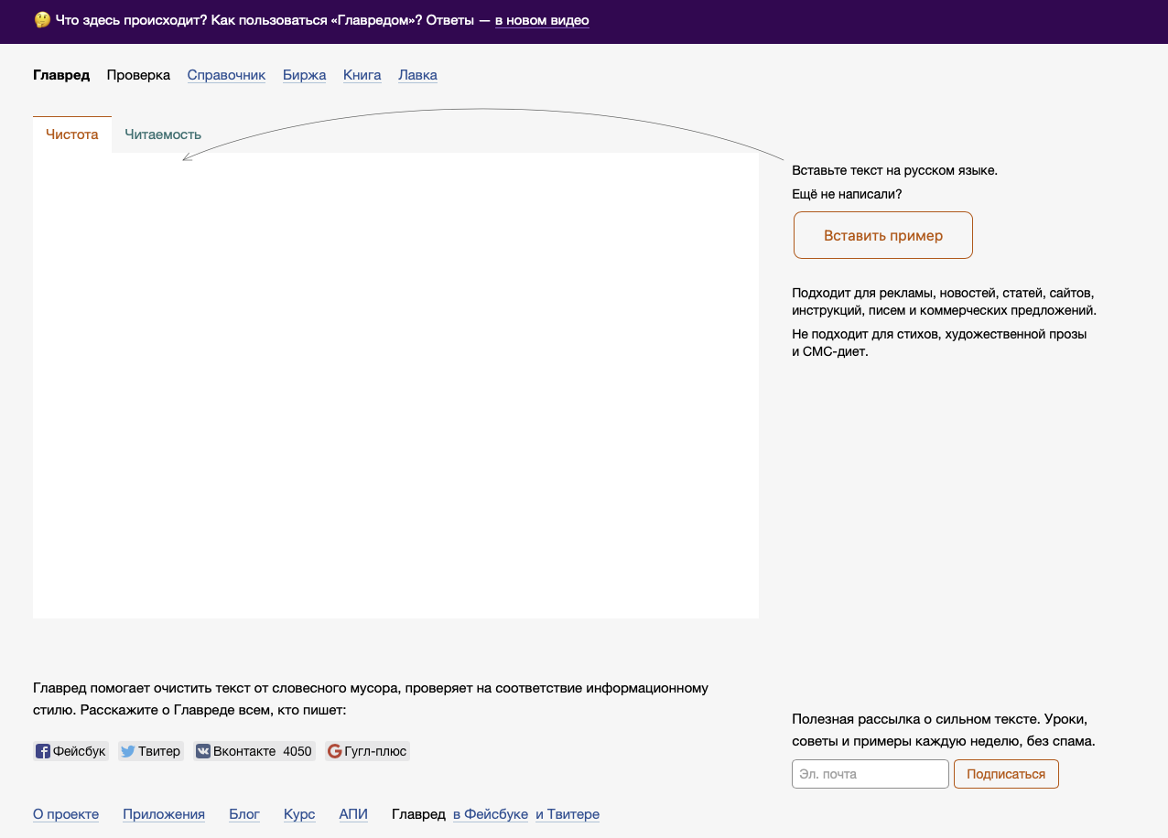The width and height of the screenshot is (1168, 838).
Task: Click the text «Вставьте текст на русском языке.»
Action: point(894,170)
